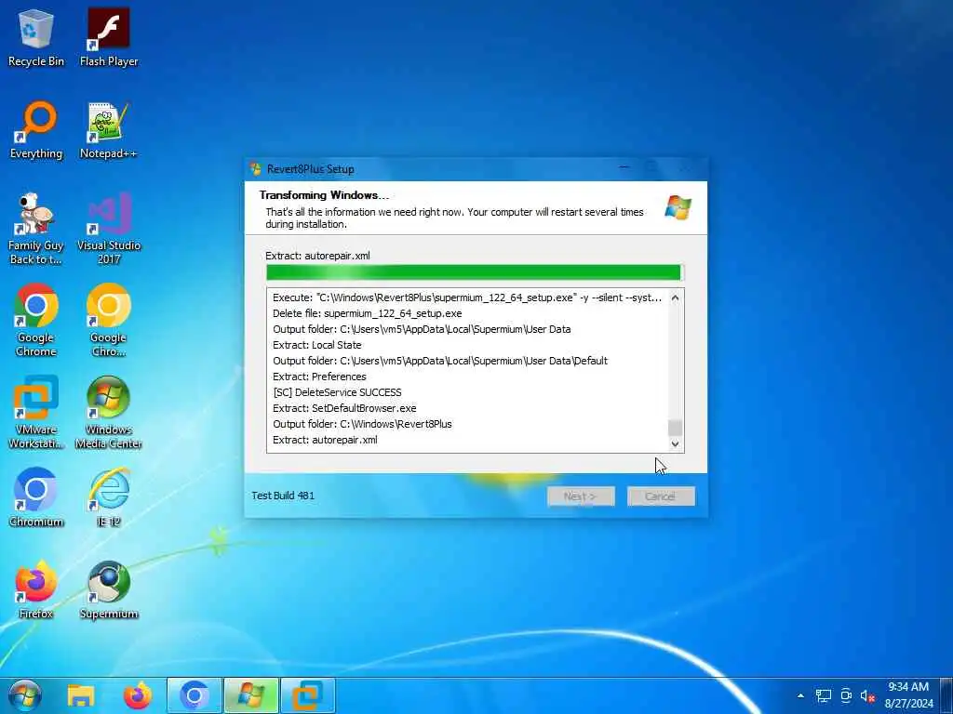Select log line 'Delete file: supermium_122_64_setup.exe'
953x714 pixels.
click(x=367, y=313)
